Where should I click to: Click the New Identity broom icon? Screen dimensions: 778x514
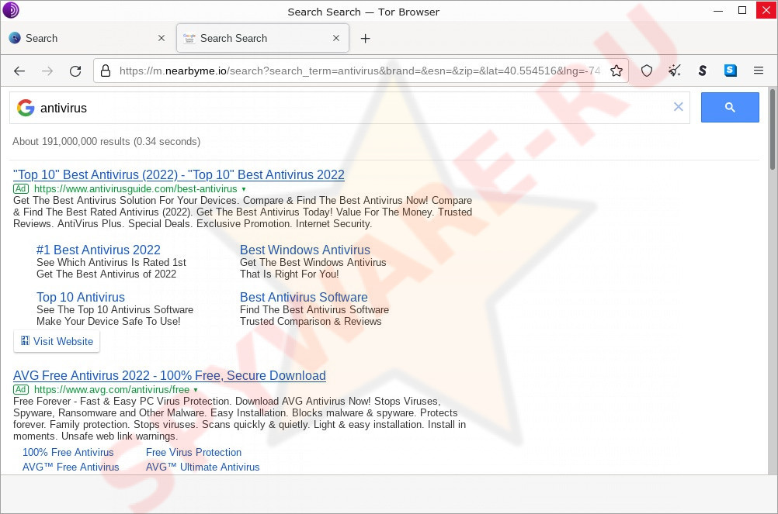coord(674,71)
